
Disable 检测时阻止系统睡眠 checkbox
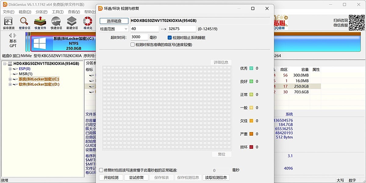(x=170, y=37)
